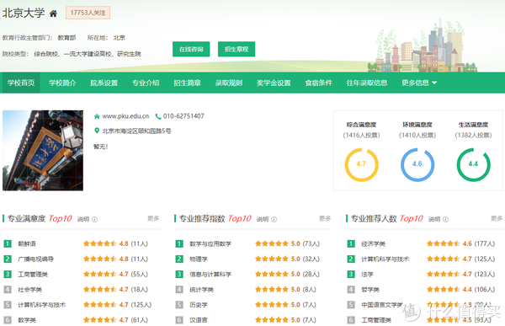Viewport: 505px width, 326px height.
Task: Click the green house icon before www.pku.edu.cn
Action: [97, 116]
